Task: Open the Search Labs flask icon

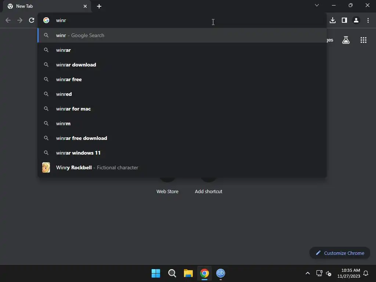Action: [x=346, y=40]
